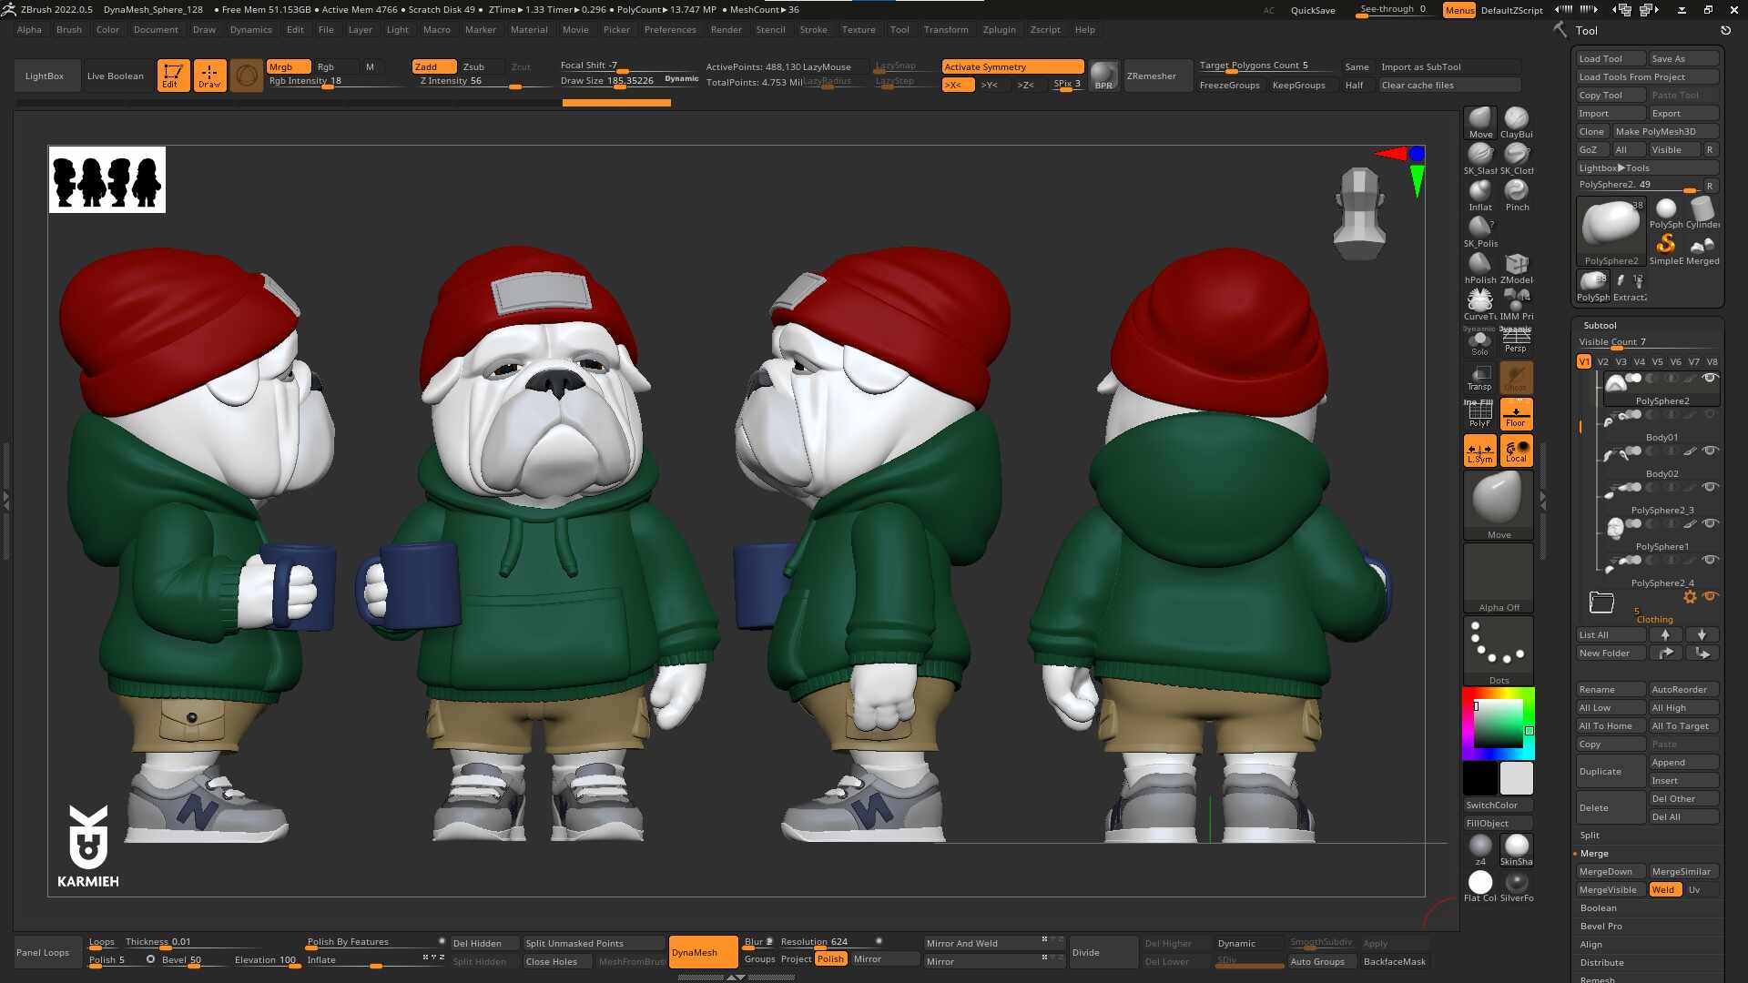The width and height of the screenshot is (1748, 983).
Task: Hide the PolySphere2 subtool eye
Action: [1710, 378]
